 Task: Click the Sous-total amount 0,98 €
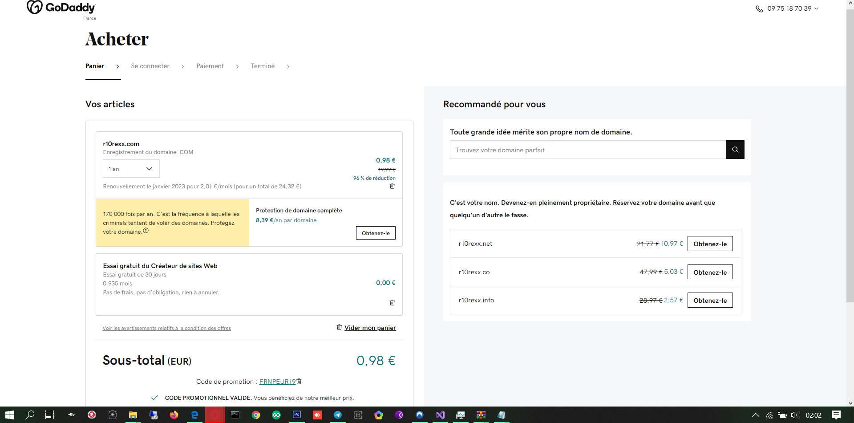[376, 361]
